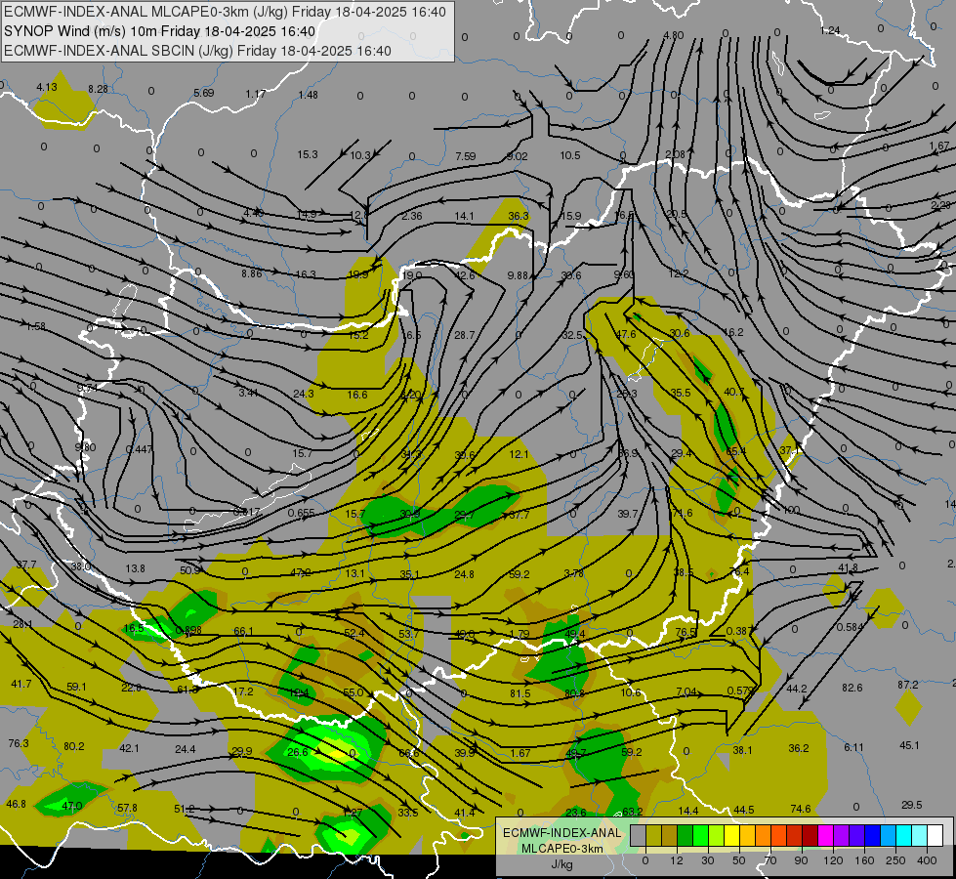Select the 70 tick label in legend
This screenshot has height=879, width=956.
[770, 860]
